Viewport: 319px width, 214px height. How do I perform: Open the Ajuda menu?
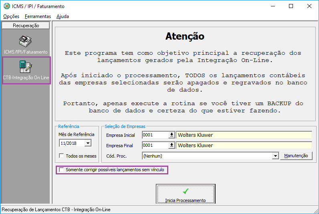(x=63, y=16)
